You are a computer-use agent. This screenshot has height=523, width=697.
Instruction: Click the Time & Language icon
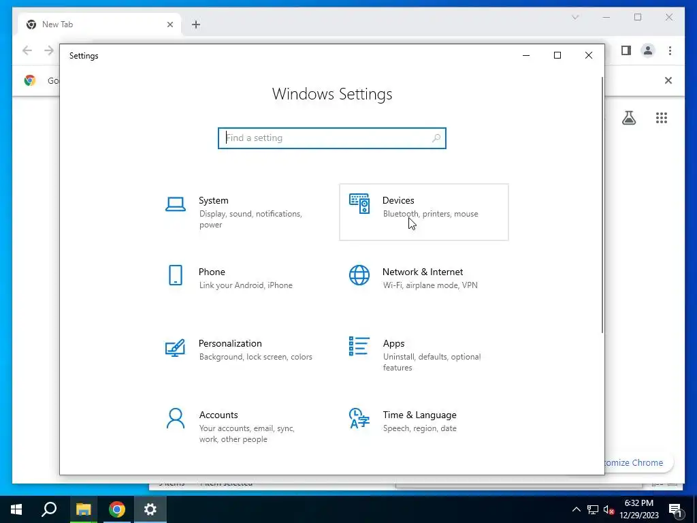tap(359, 419)
